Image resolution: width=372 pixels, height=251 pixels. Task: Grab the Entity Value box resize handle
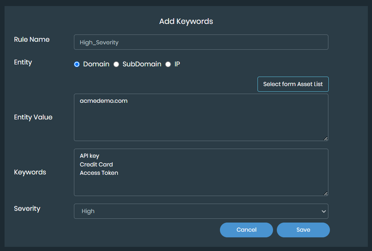326,138
